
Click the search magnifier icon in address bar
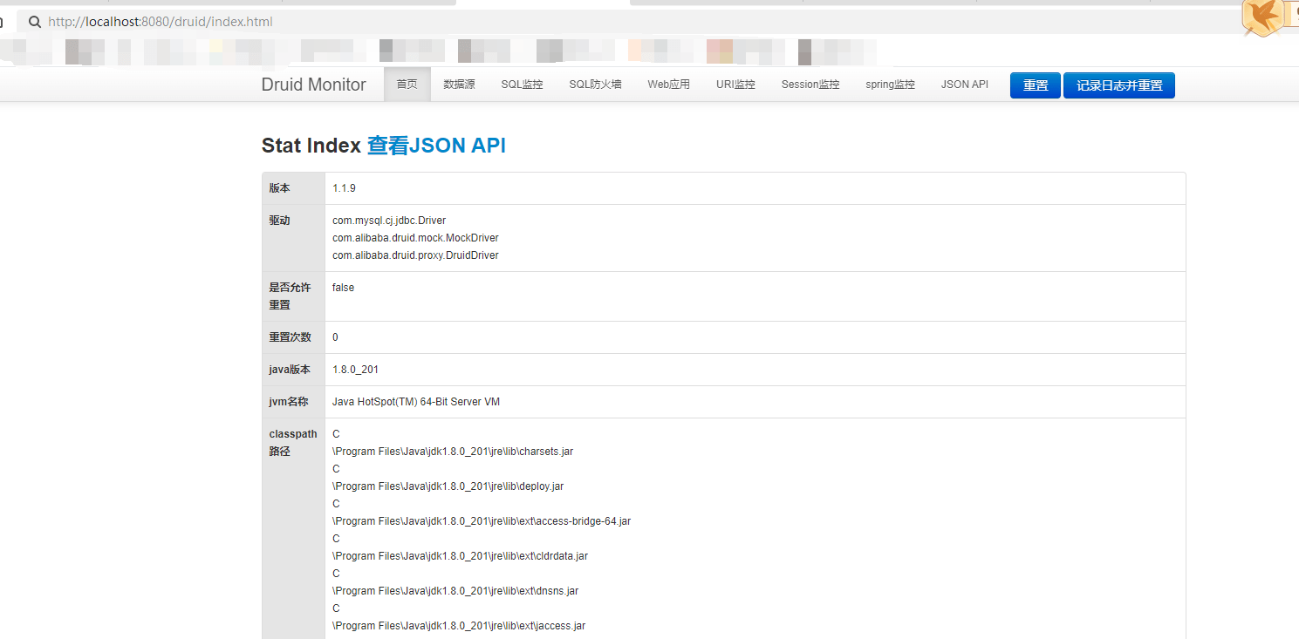tap(35, 22)
